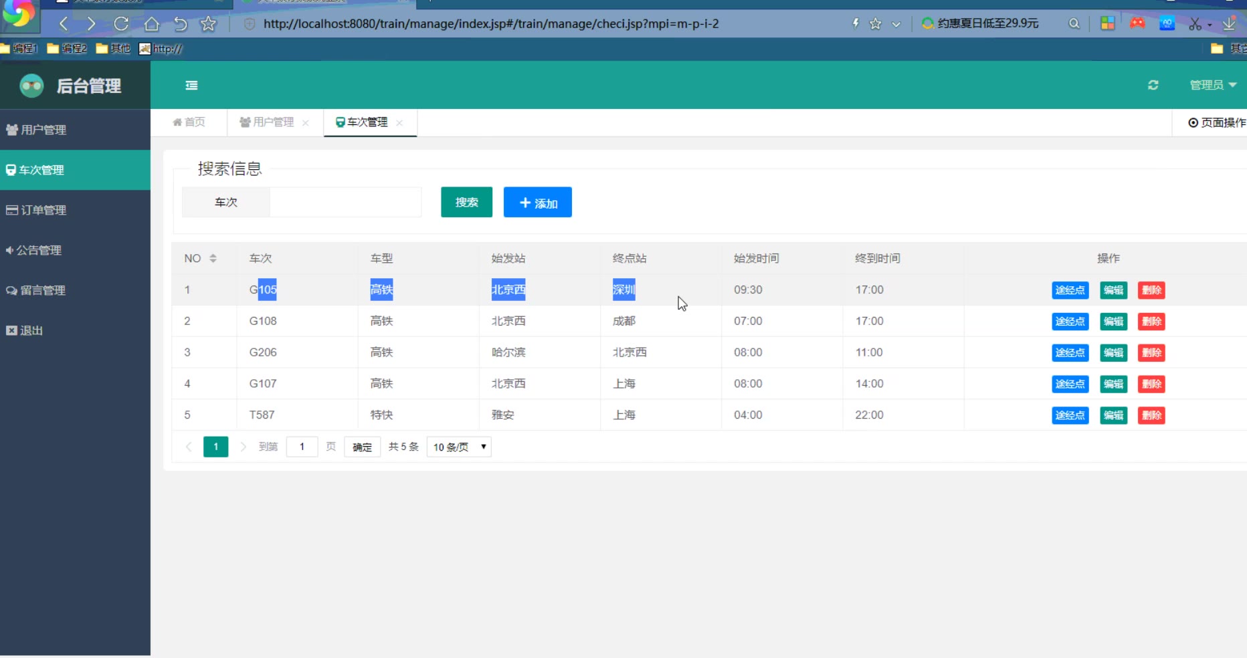Bookmark the page with the toolbar star icon
The width and height of the screenshot is (1247, 658).
click(x=208, y=24)
